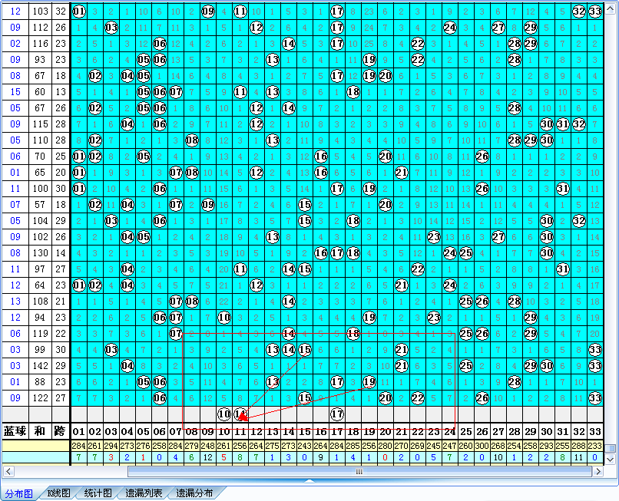Click the 跨 column header
This screenshot has width=619, height=501.
(x=60, y=430)
